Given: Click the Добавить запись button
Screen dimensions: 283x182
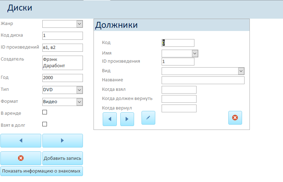Looking at the screenshot, I should coord(62,158).
